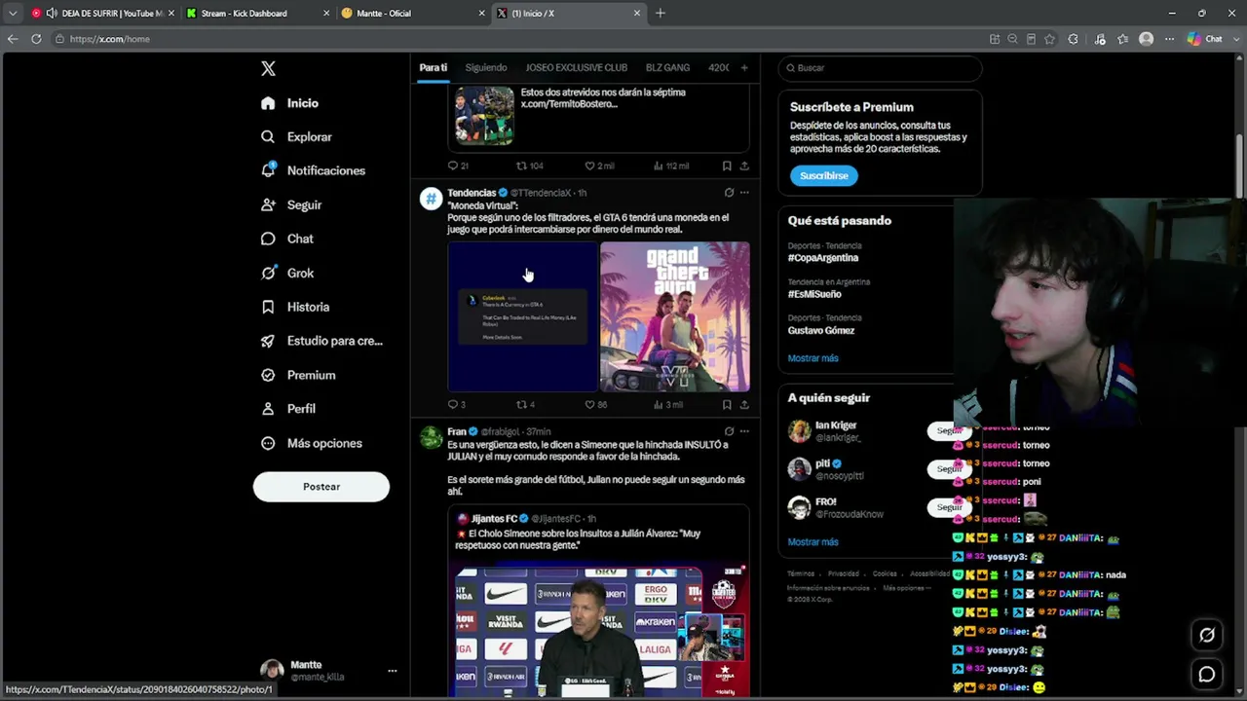Click the Buscar search field

pos(880,68)
